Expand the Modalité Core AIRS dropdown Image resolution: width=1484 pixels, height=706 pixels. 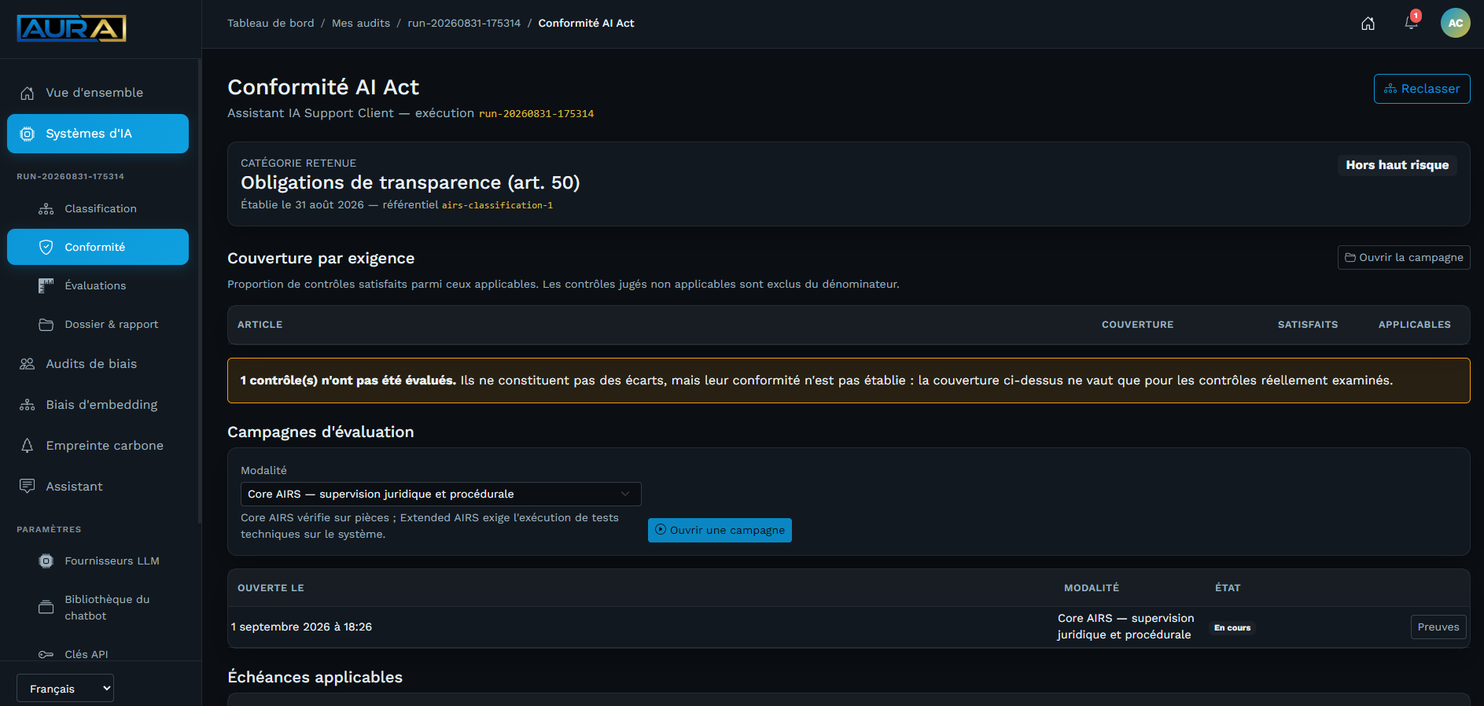pyautogui.click(x=440, y=494)
